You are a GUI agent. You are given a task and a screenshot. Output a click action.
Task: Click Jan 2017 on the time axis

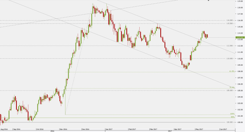click(109, 129)
